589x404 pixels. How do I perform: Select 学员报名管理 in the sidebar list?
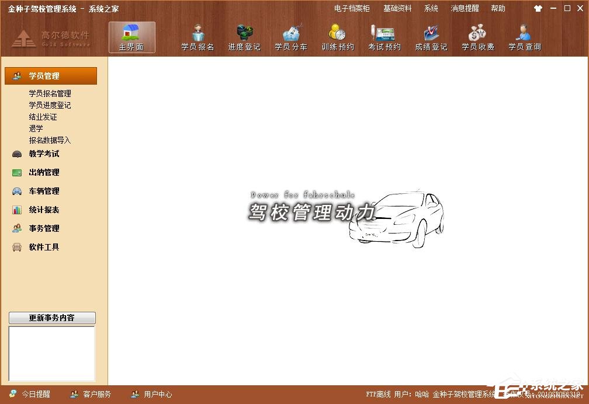coord(50,93)
